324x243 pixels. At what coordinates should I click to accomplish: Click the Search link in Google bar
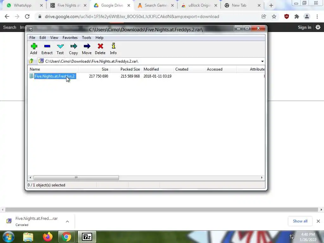[9, 27]
